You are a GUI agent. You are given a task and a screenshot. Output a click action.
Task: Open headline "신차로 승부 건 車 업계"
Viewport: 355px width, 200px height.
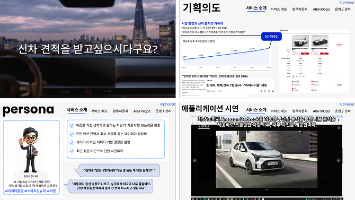(215, 76)
